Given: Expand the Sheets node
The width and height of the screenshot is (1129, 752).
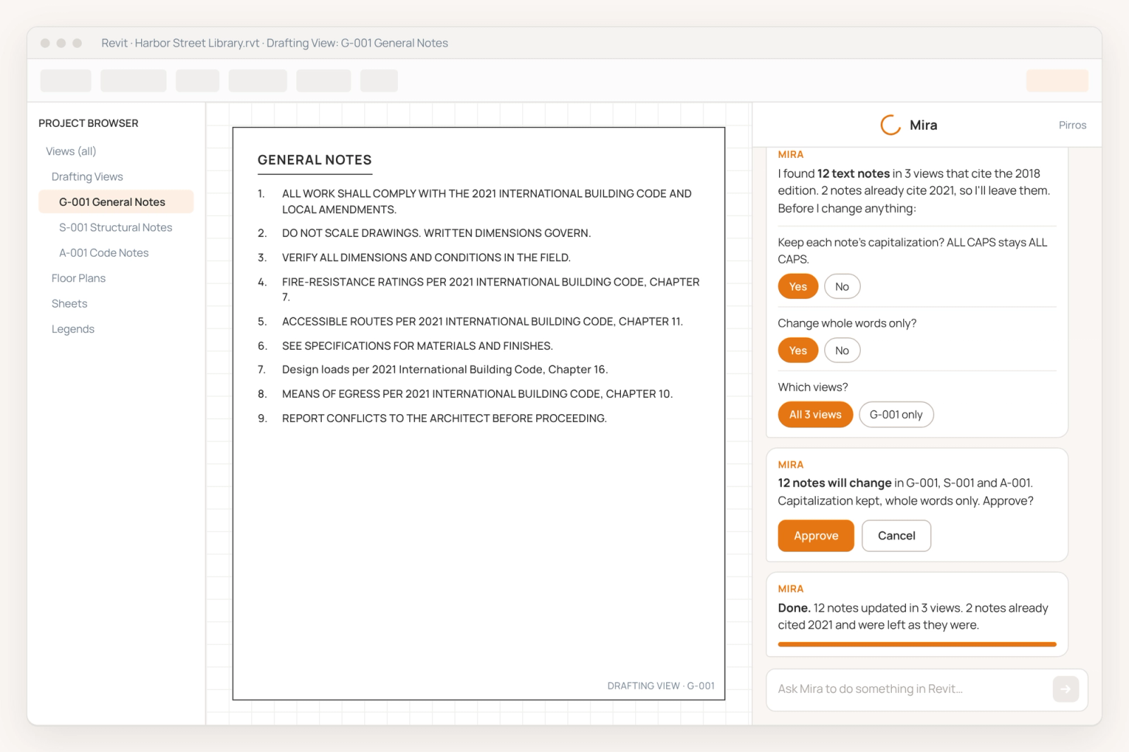Looking at the screenshot, I should [69, 303].
